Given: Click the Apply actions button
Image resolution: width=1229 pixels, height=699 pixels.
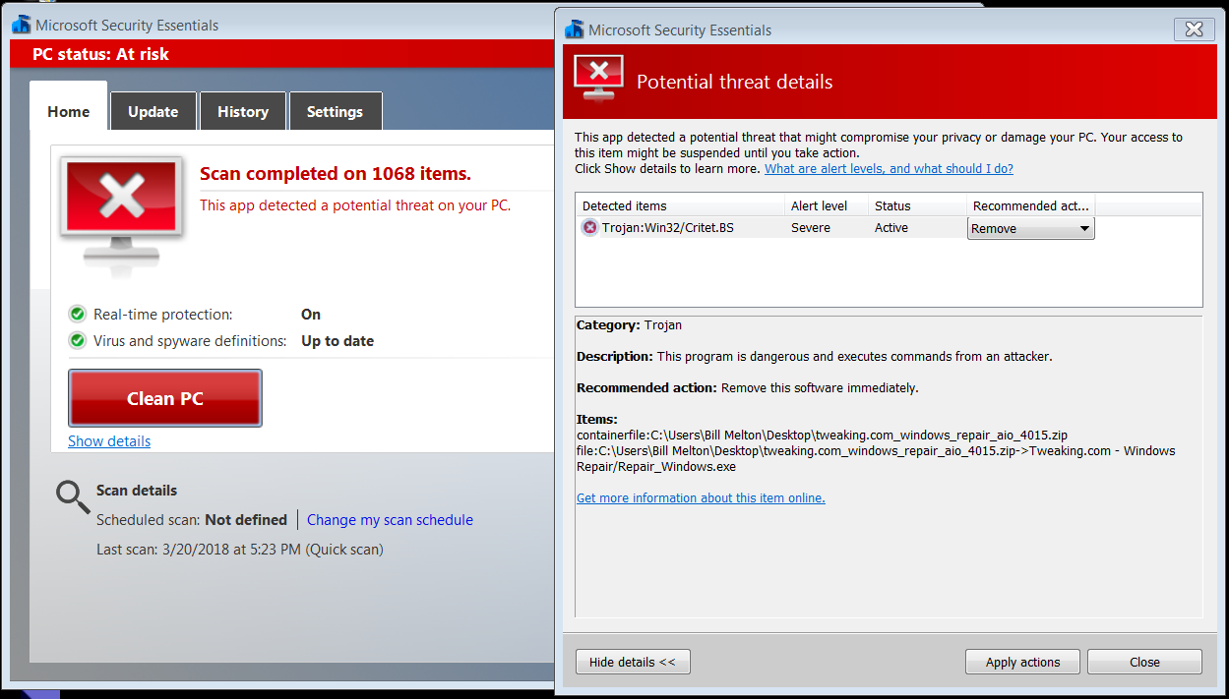Looking at the screenshot, I should (1022, 662).
